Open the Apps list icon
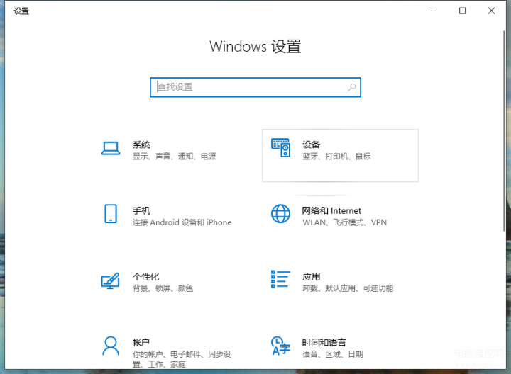 coord(280,279)
